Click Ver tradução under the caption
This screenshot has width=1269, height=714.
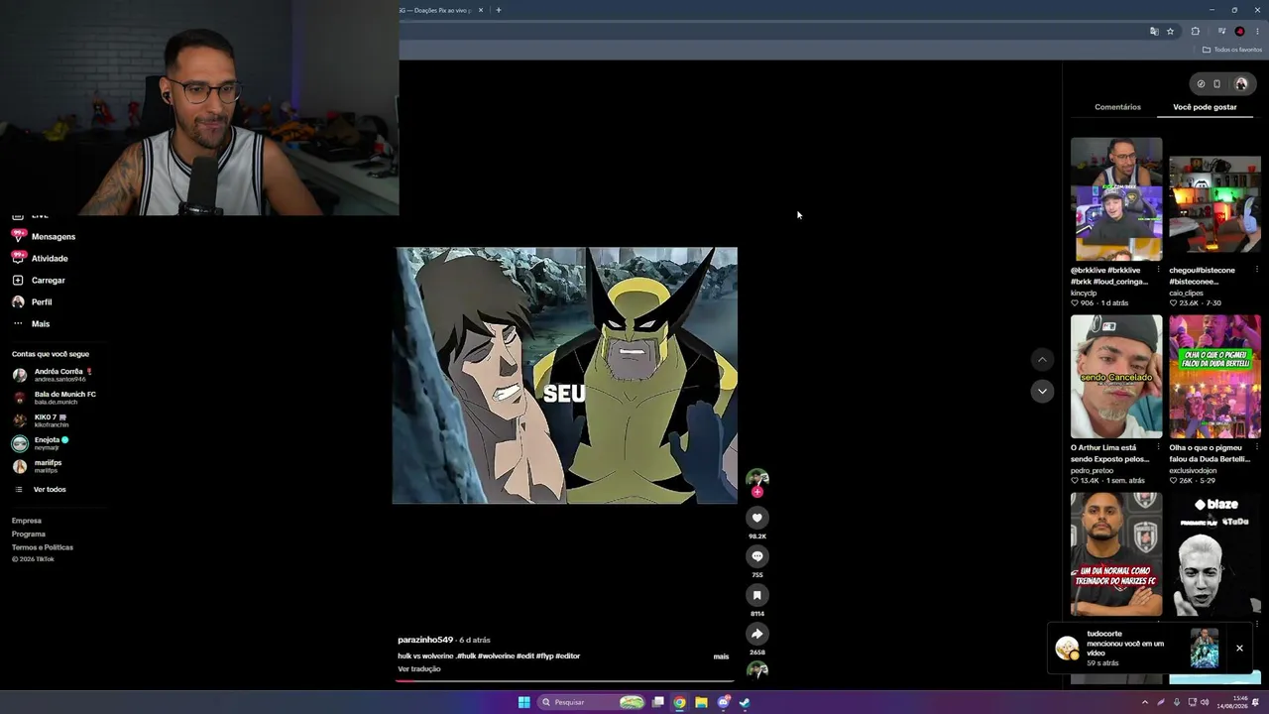(419, 669)
